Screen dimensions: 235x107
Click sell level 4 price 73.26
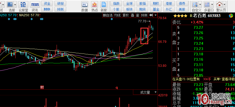tap(198, 33)
